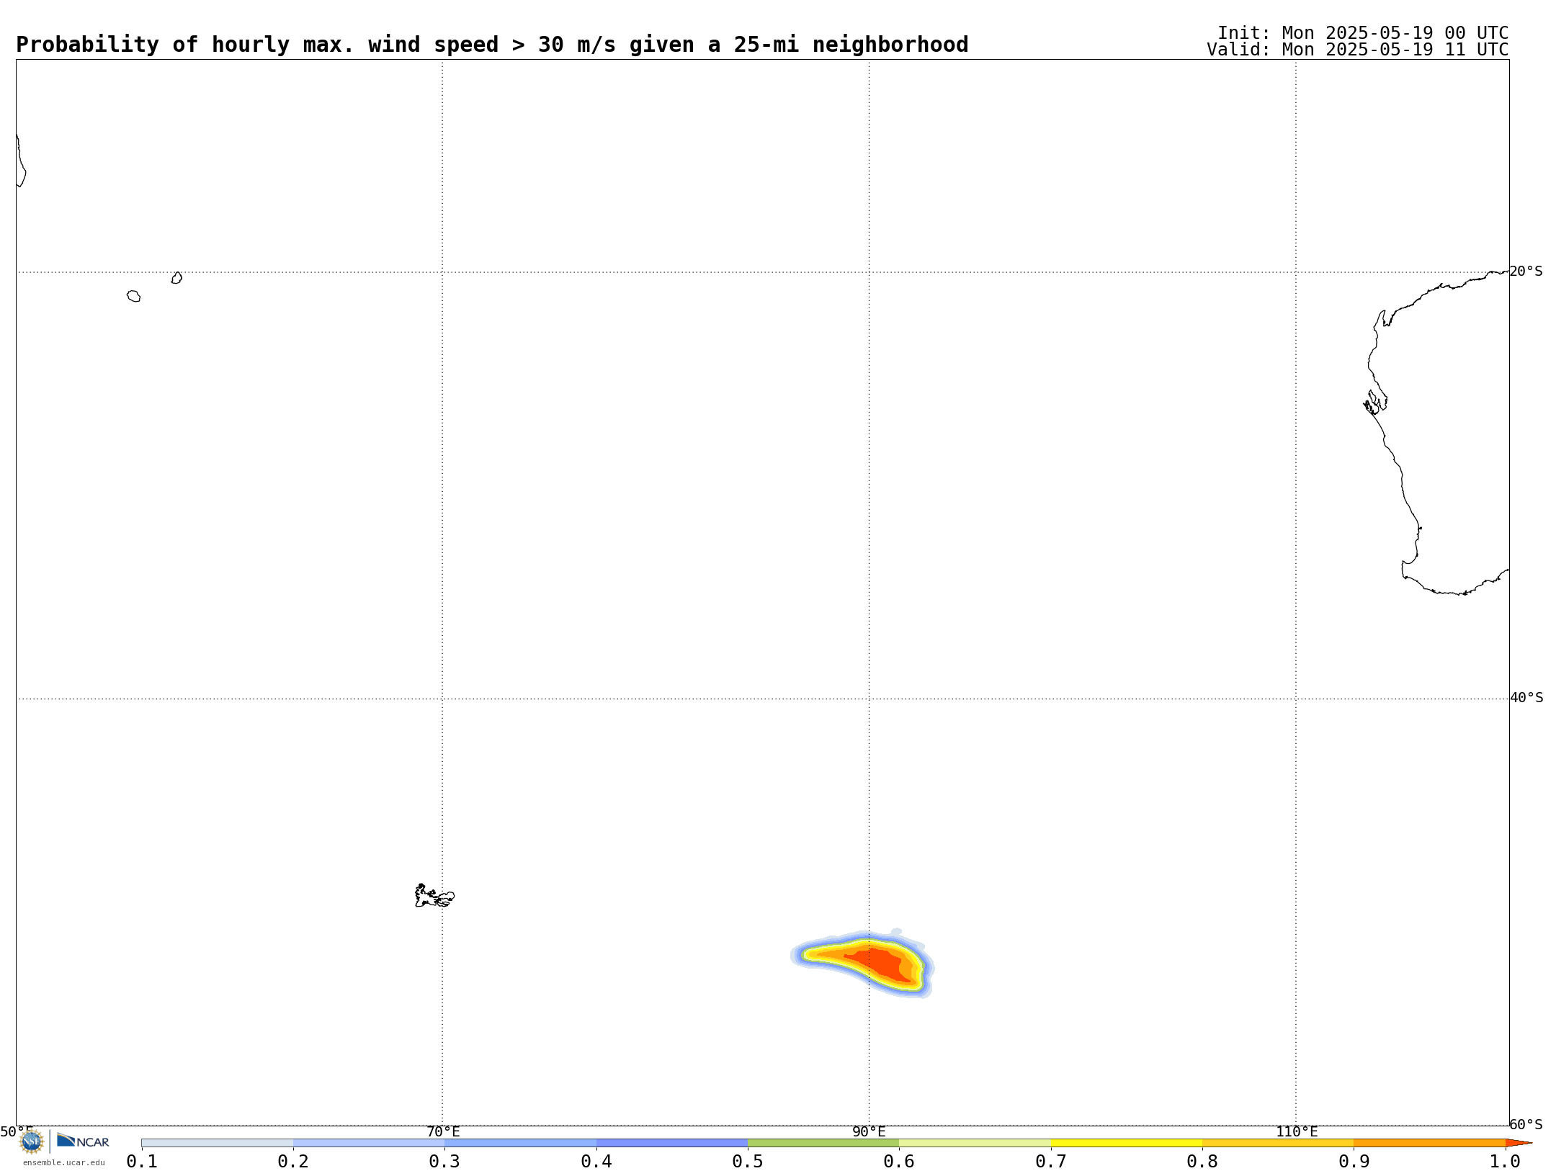Screen dimensions: 1556x1171
Task: Click the 1.0 colorbar tick label
Action: pyautogui.click(x=1506, y=1161)
